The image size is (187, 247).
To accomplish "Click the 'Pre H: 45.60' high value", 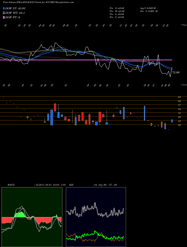I will (x=117, y=11).
